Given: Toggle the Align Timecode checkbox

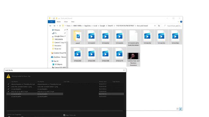Looking at the screenshot, I should pyautogui.click(x=64, y=115).
